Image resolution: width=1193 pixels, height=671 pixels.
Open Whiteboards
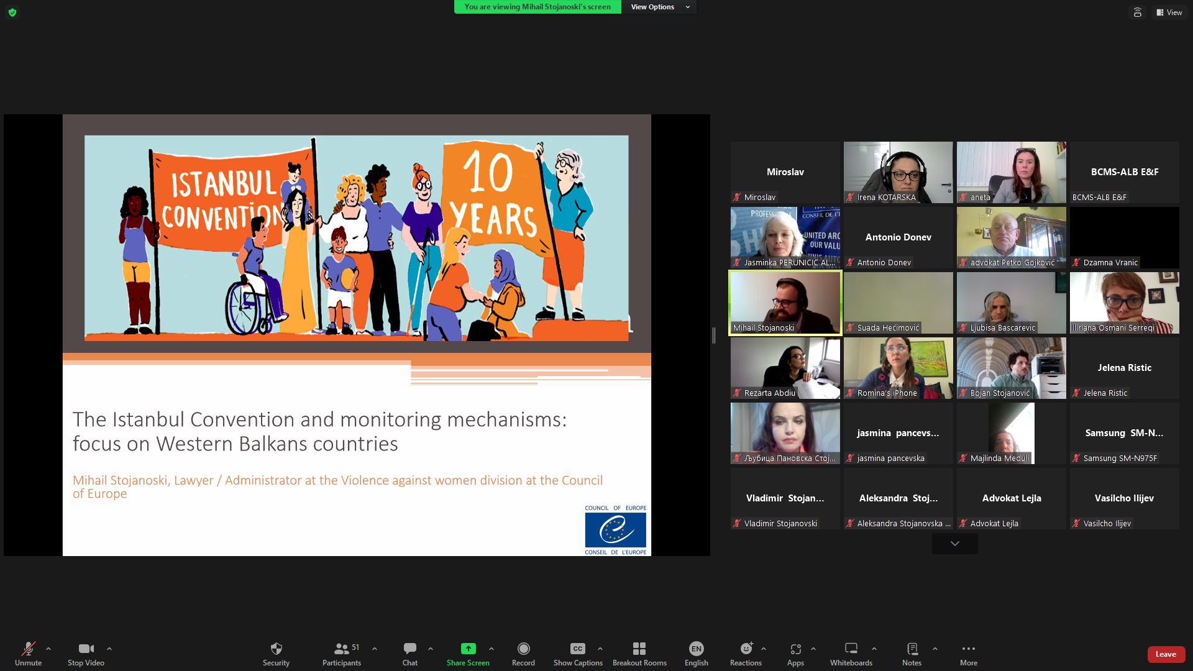[851, 654]
